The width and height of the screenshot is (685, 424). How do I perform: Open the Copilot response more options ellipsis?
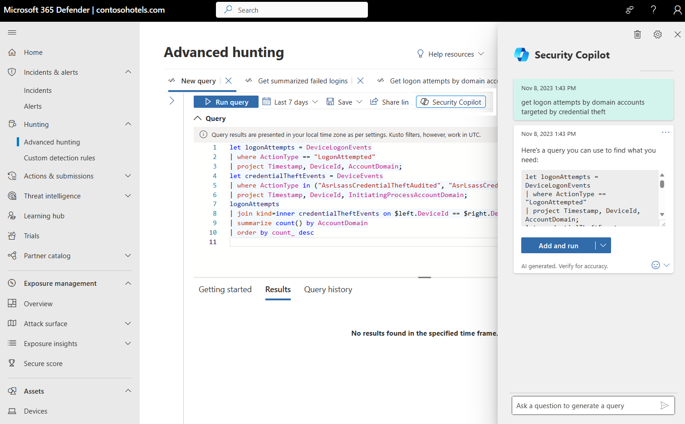pyautogui.click(x=665, y=132)
